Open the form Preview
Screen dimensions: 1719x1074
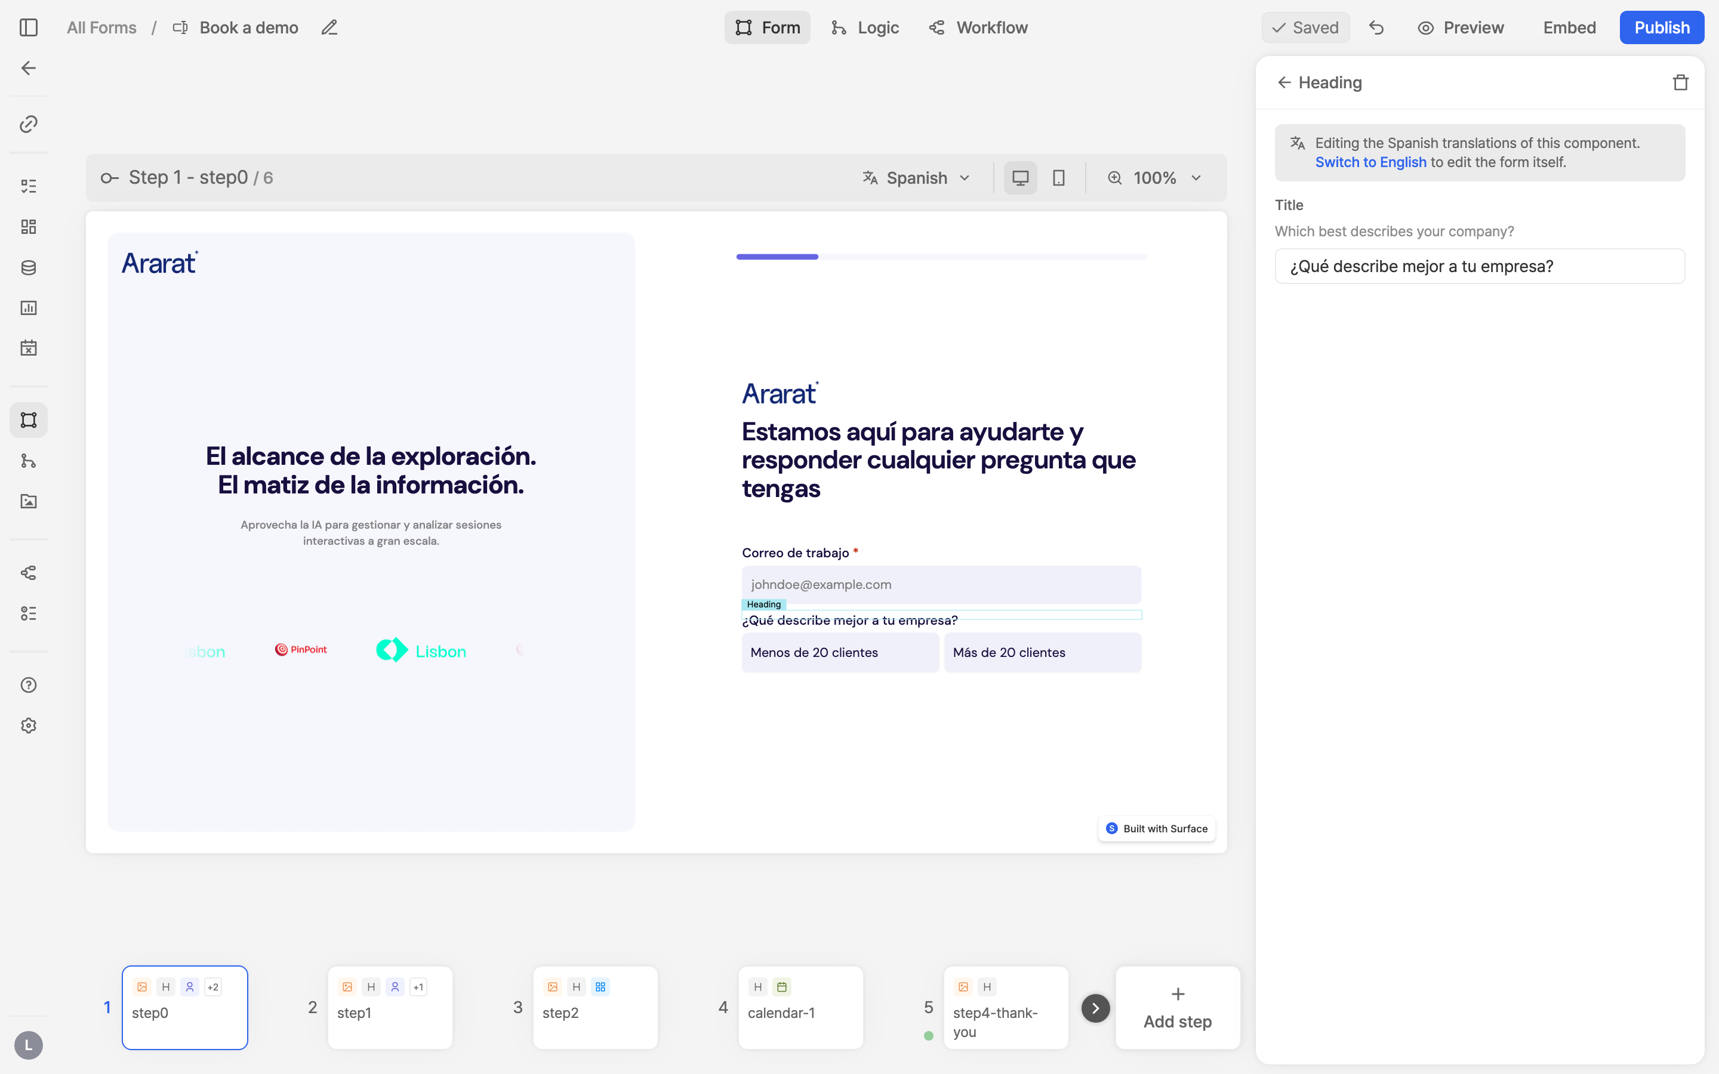1461,27
